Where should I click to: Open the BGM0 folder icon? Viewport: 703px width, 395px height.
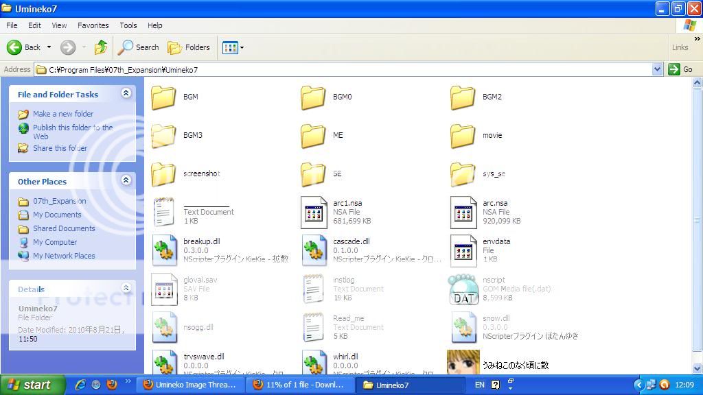[x=313, y=97]
